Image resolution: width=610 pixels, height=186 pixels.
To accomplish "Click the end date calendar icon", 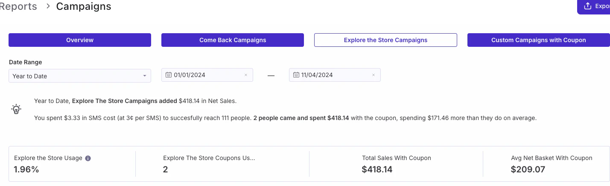I will click(296, 75).
